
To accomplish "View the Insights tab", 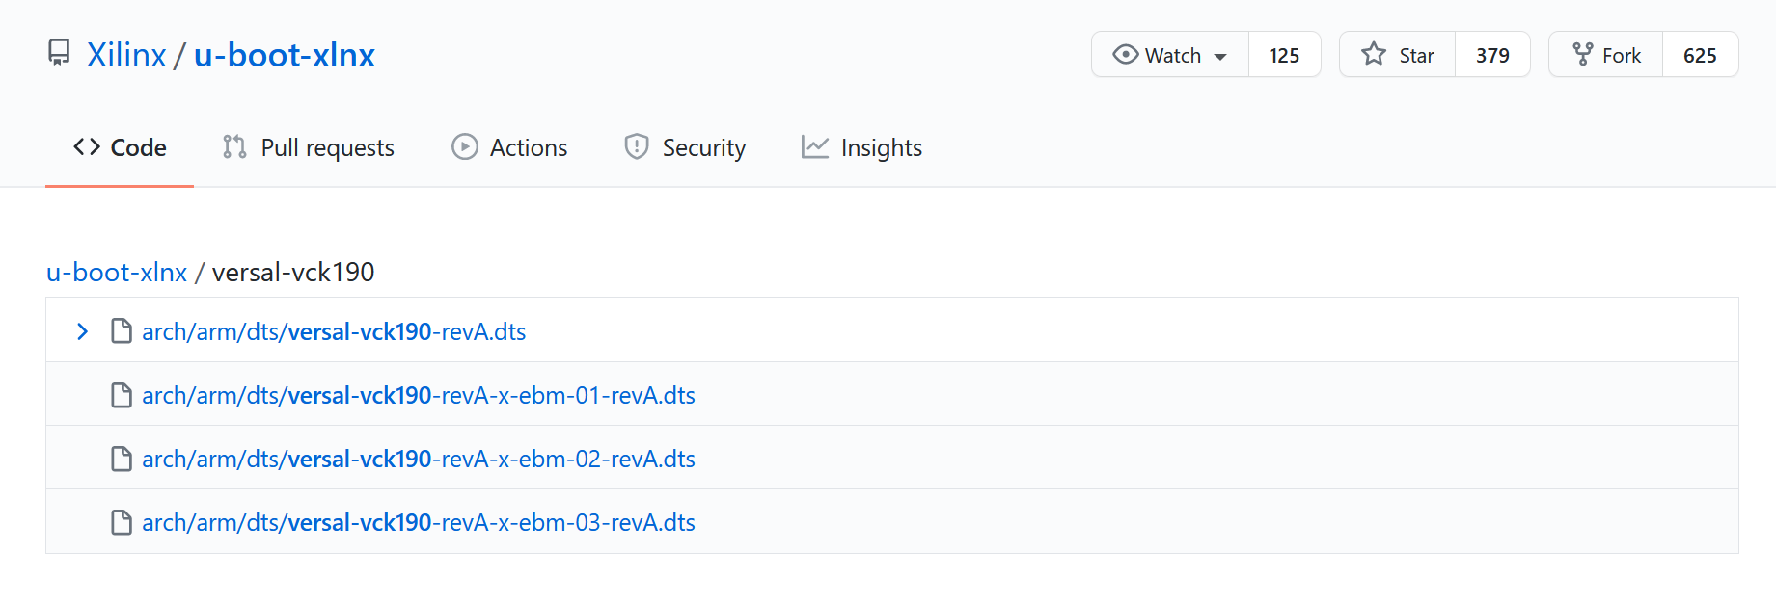I will point(861,147).
